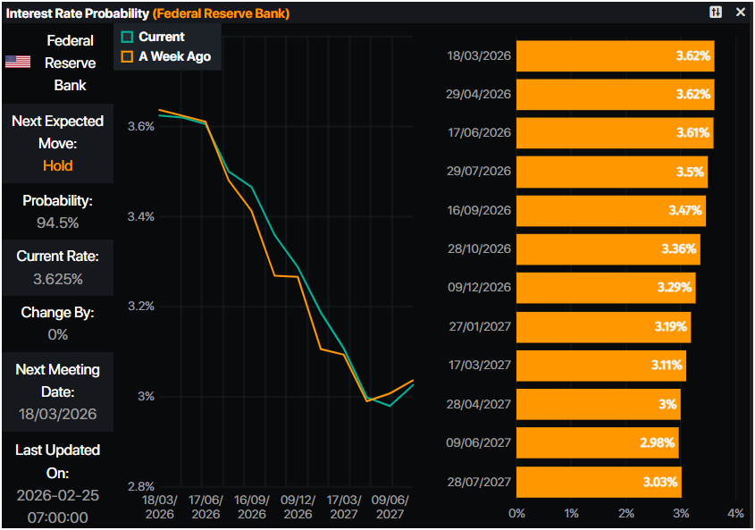Close the Interest Rate Probability panel
This screenshot has width=755, height=530.
[740, 13]
